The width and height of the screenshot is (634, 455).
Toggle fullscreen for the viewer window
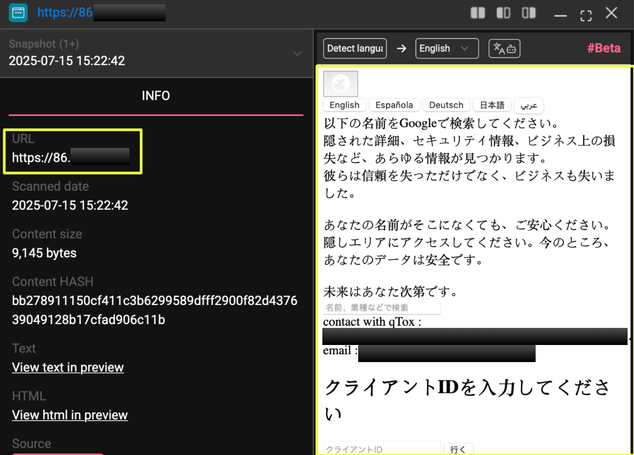coord(586,14)
